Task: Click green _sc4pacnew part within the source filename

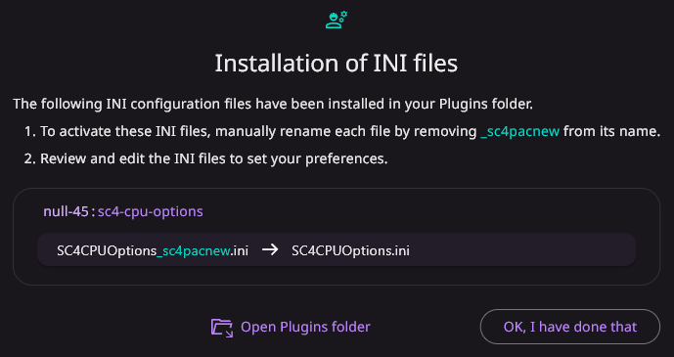Action: [x=194, y=251]
